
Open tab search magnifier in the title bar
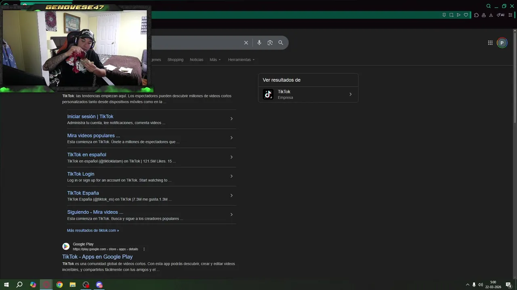(488, 6)
